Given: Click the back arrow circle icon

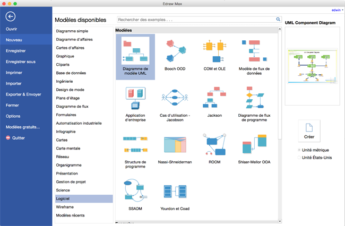Looking at the screenshot, I should click(11, 16).
